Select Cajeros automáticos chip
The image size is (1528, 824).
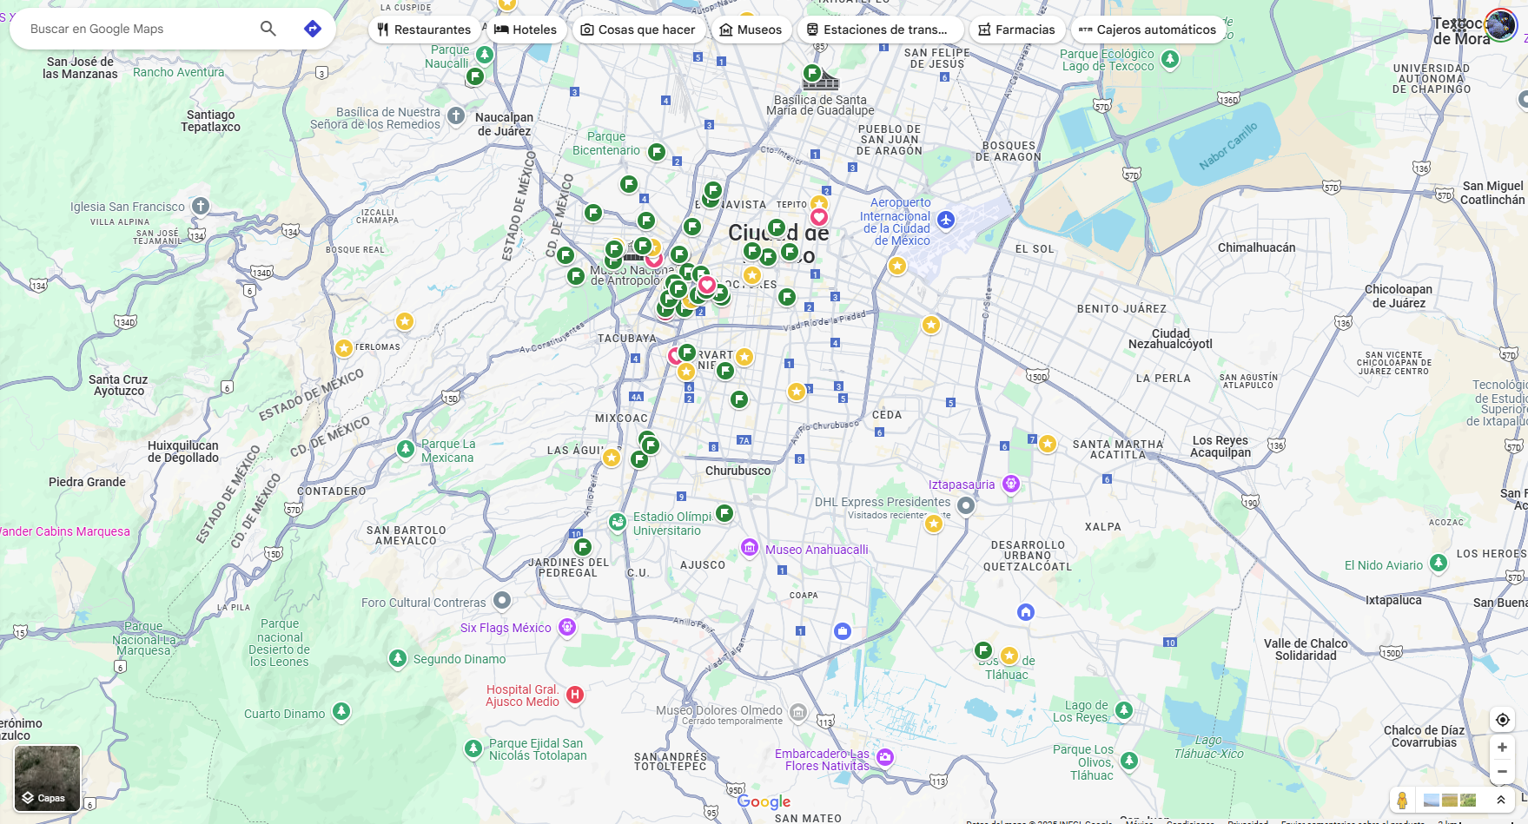1148,30
